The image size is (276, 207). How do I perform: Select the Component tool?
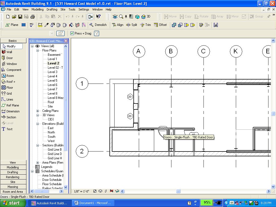(11, 70)
